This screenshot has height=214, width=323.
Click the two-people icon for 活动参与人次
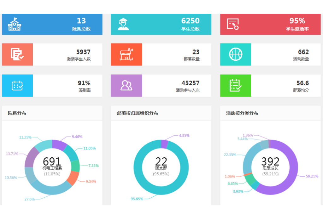(x=126, y=86)
